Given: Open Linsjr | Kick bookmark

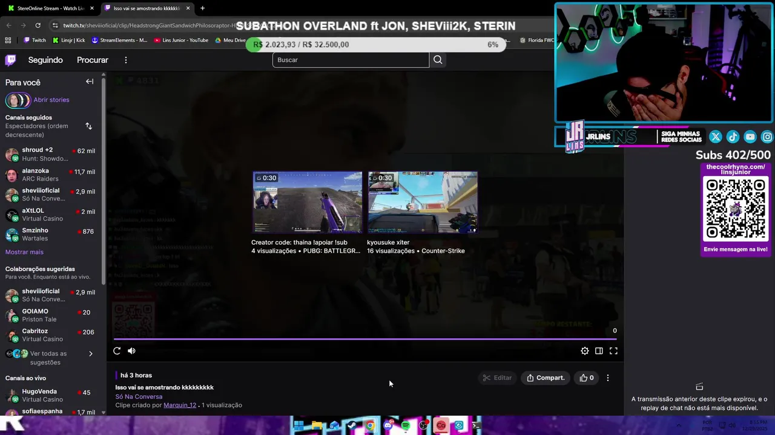Looking at the screenshot, I should [69, 40].
